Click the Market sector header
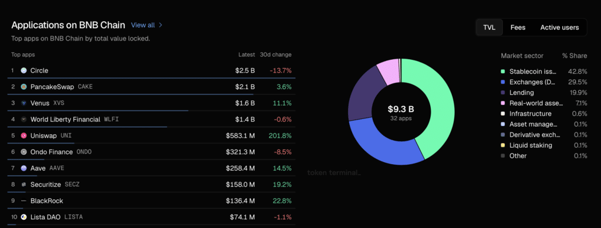The height and width of the screenshot is (228, 601). click(522, 56)
